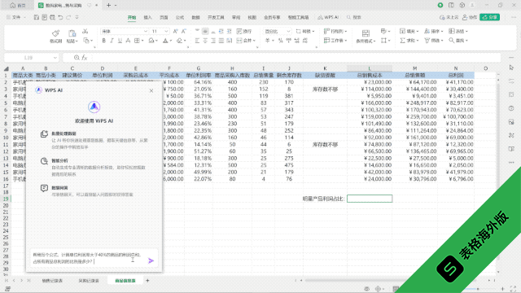
Task: Align cell text to the right
Action: 213,41
